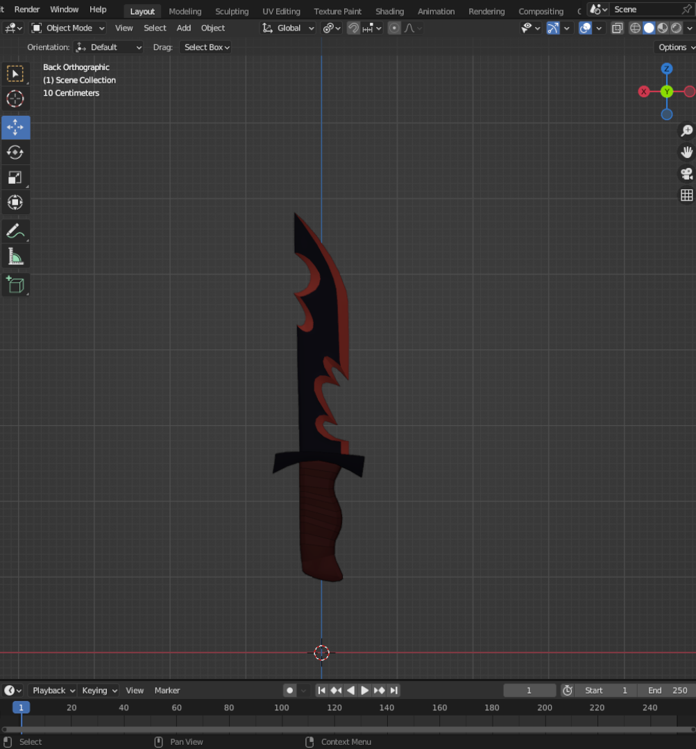Click the current frame field
Screen dimensions: 696x749
pos(529,690)
